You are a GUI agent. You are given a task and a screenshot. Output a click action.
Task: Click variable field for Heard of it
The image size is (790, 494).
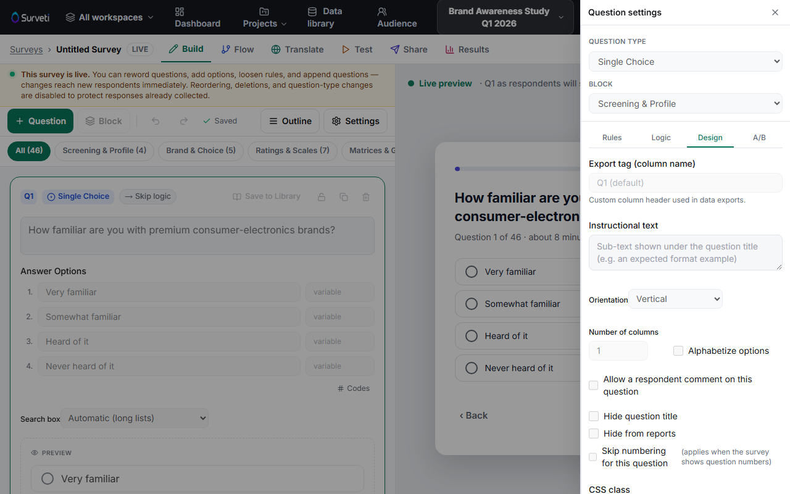pyautogui.click(x=340, y=341)
